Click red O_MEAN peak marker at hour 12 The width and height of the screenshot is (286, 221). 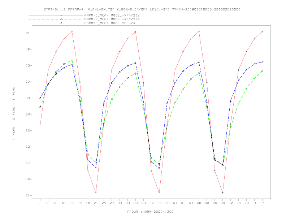click(72, 32)
